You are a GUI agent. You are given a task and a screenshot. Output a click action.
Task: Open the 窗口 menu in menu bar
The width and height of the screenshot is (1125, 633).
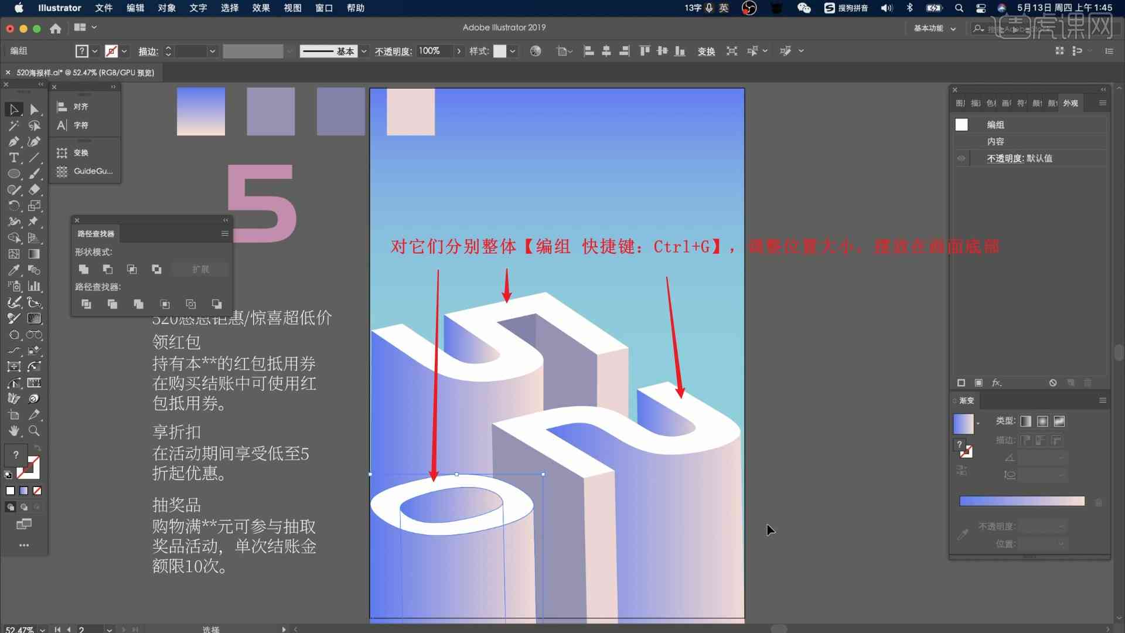click(x=322, y=8)
